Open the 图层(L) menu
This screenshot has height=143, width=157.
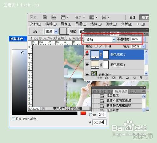[81, 24]
